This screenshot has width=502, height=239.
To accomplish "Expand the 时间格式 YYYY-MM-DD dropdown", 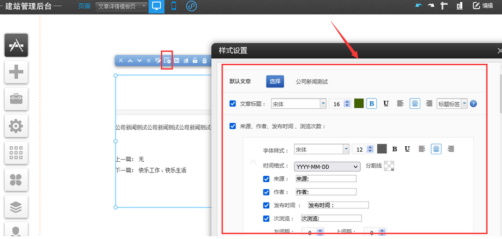I will [327, 166].
